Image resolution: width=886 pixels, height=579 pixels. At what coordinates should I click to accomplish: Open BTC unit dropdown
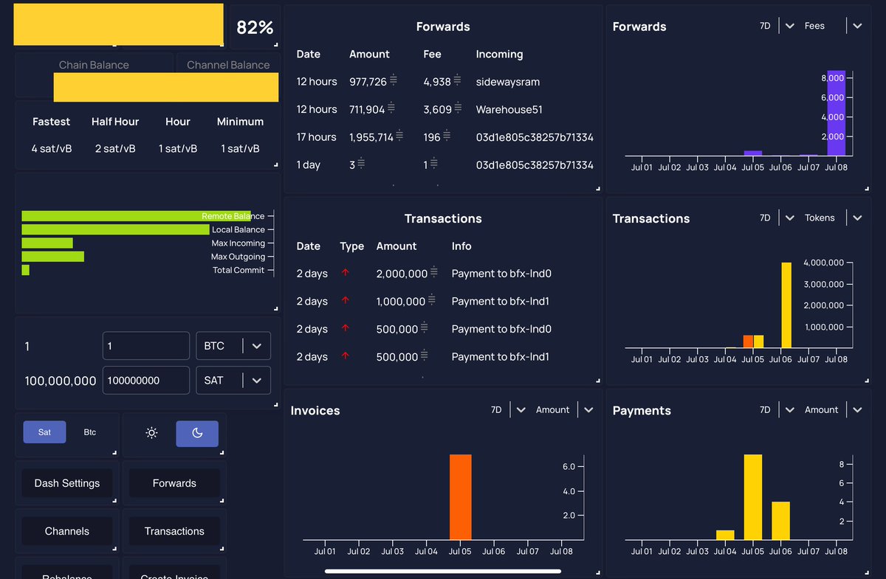point(233,346)
